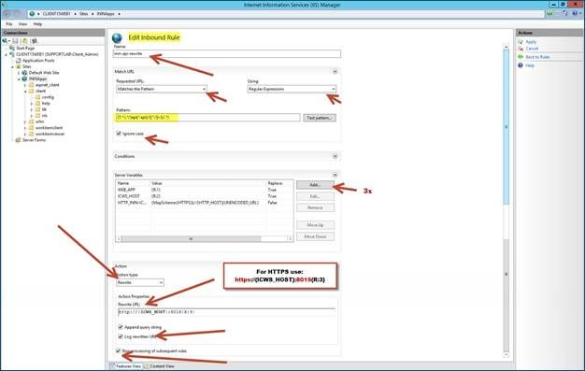This screenshot has width=585, height=371.
Task: Click the Cancel icon in Actions pane
Action: tap(521, 49)
